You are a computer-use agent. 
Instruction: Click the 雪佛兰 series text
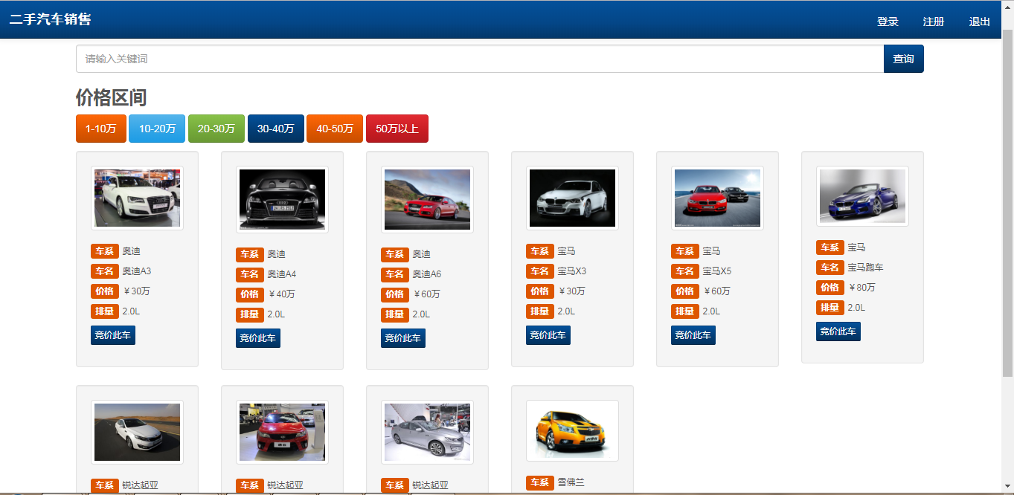(571, 482)
